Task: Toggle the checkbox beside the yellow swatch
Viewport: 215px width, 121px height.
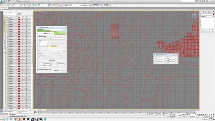Action: [40, 46]
